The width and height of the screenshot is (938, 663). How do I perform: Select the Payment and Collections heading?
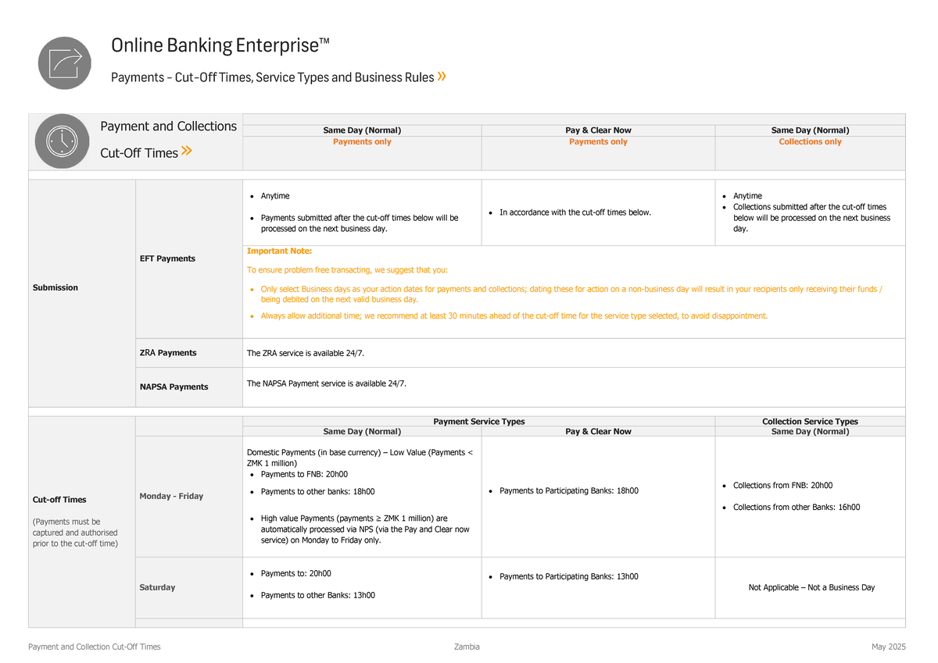pyautogui.click(x=168, y=127)
